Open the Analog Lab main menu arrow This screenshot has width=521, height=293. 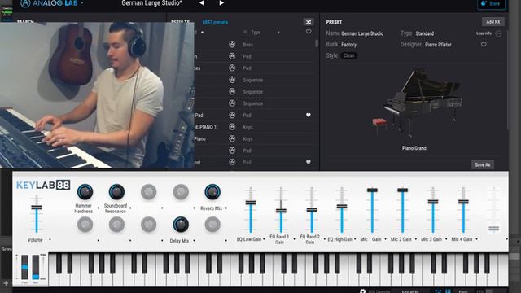[82, 3]
